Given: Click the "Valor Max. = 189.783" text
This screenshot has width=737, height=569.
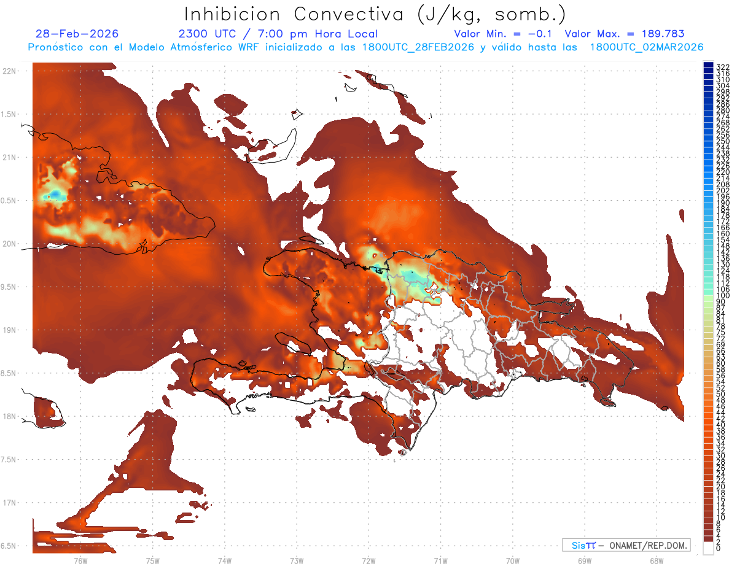Looking at the screenshot, I should coord(625,34).
